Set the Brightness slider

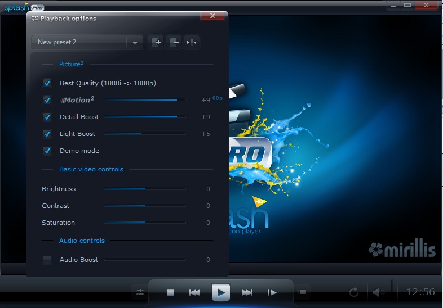pos(145,188)
